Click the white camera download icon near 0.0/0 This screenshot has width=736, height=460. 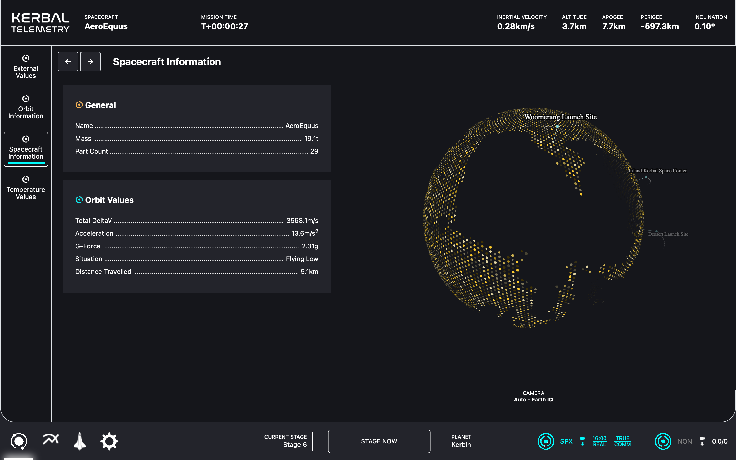[702, 441]
